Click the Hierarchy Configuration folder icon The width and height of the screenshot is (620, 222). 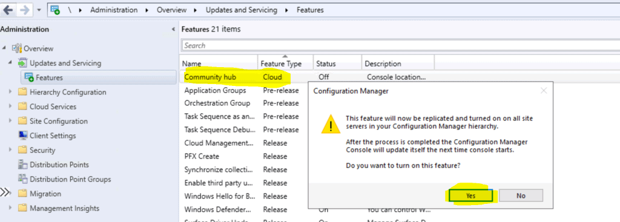23,92
